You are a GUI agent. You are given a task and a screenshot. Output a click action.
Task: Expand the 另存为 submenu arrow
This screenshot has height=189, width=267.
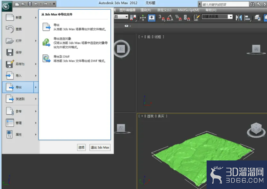point(36,64)
